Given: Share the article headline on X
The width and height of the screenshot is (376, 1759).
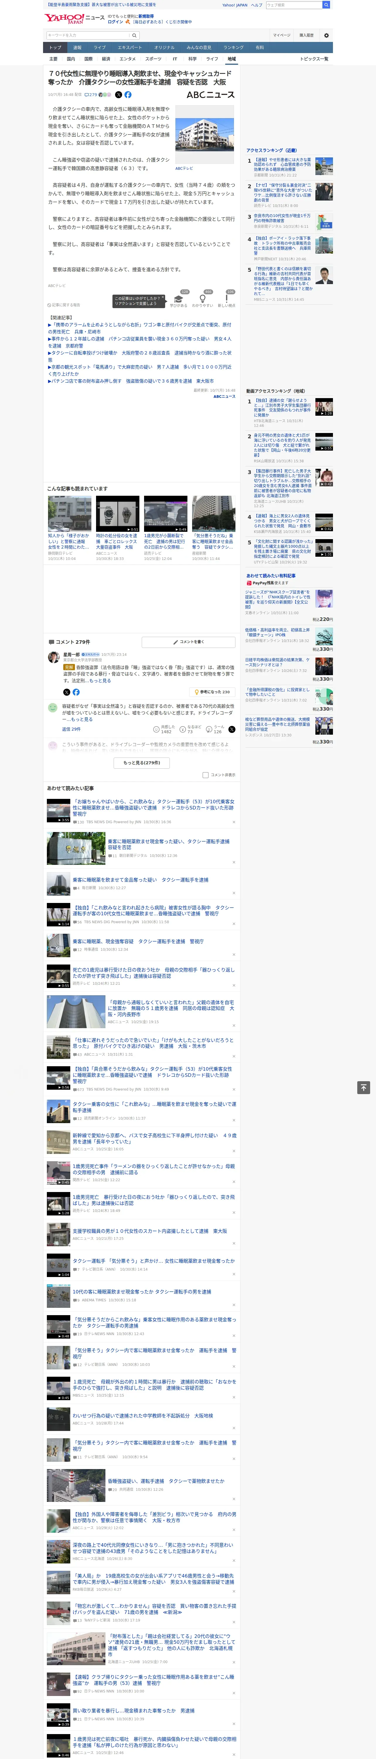Looking at the screenshot, I should (x=118, y=95).
